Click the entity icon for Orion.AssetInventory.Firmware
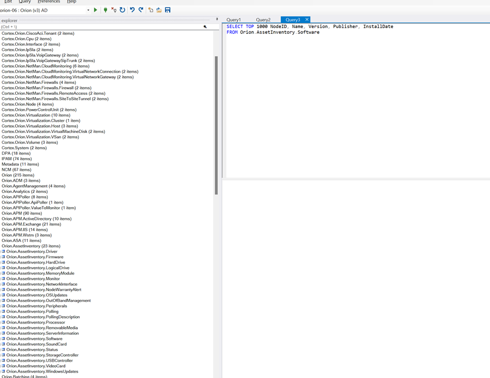 [3, 257]
